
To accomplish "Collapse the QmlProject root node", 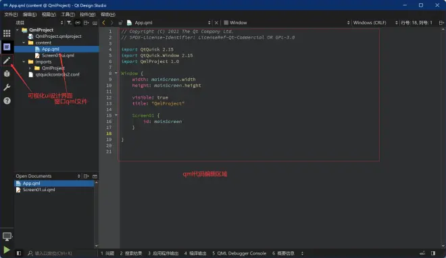I will click(x=18, y=30).
